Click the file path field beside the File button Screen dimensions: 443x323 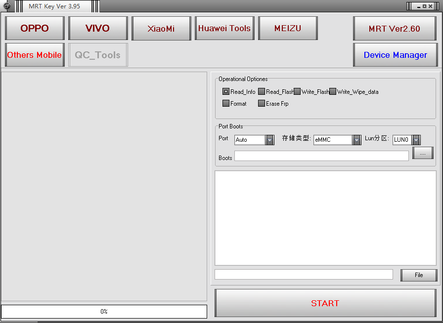pyautogui.click(x=304, y=275)
